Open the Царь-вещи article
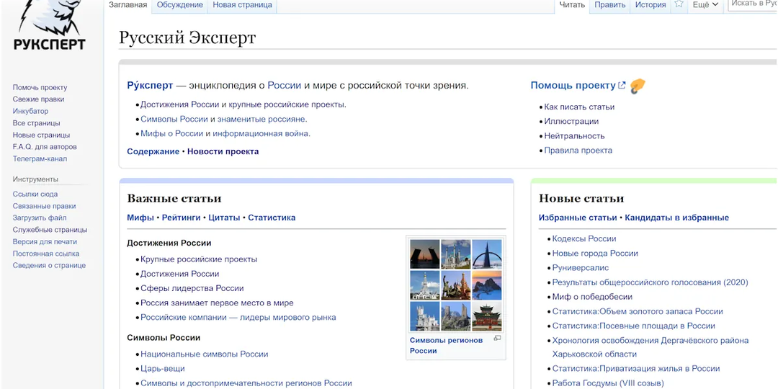This screenshot has height=389, width=778. 163,369
